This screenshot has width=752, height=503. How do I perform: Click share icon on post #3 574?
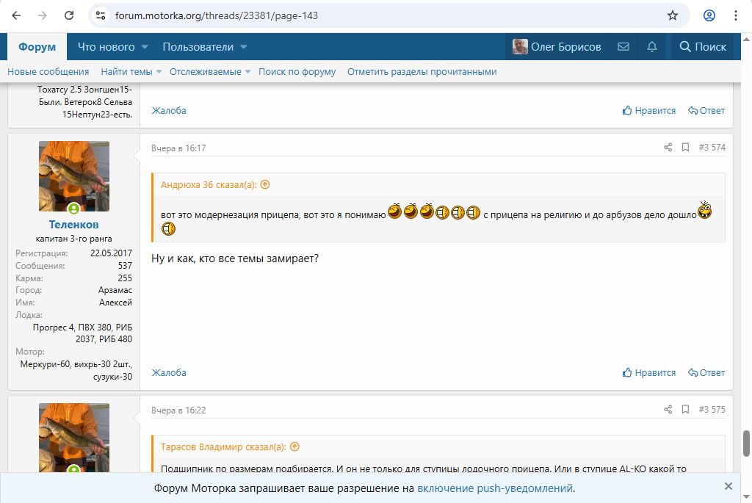(668, 148)
